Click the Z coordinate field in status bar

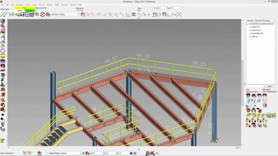click(x=124, y=153)
